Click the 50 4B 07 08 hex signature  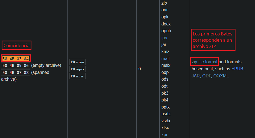[x=15, y=73]
